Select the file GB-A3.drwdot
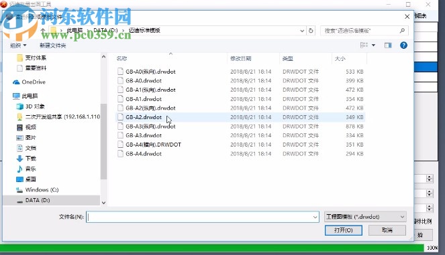 [x=240, y=135]
